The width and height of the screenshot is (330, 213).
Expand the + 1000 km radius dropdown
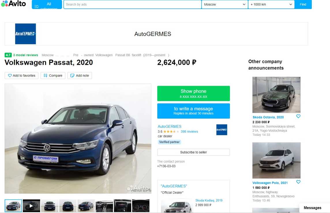pyautogui.click(x=271, y=4)
